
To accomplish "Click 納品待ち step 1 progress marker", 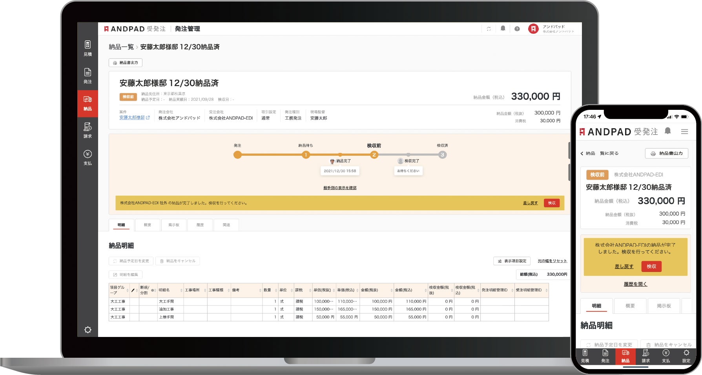I will click(x=306, y=155).
